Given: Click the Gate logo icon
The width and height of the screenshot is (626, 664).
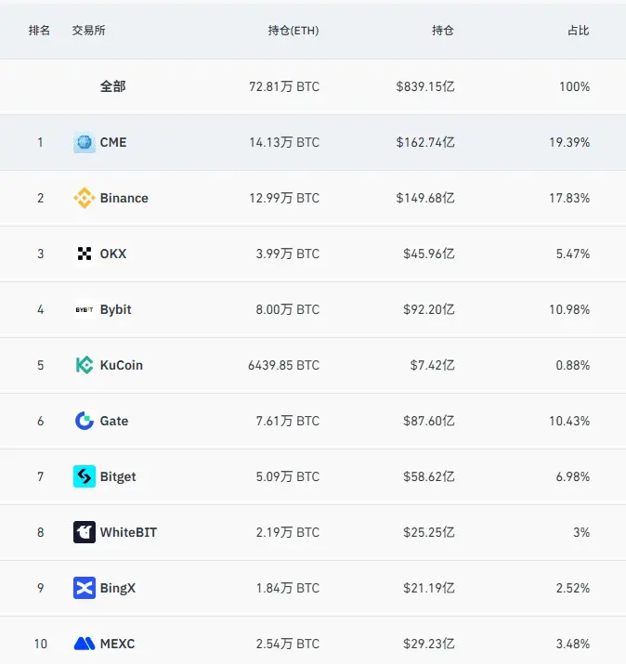Looking at the screenshot, I should click(x=85, y=421).
